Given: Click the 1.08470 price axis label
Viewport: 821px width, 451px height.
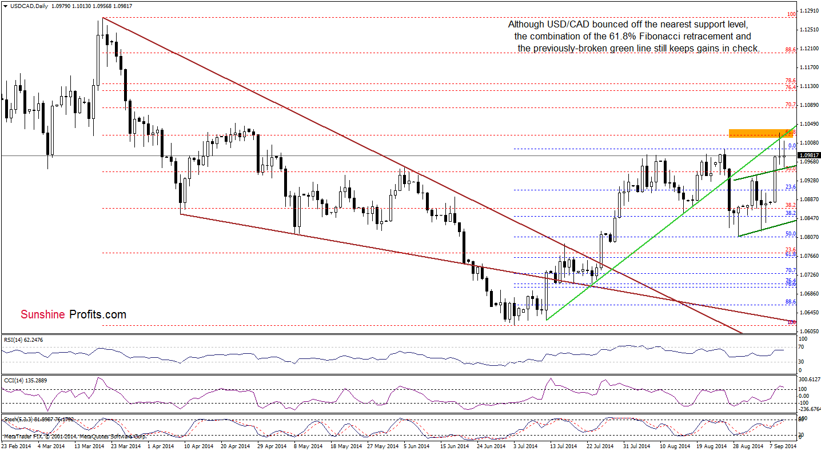Looking at the screenshot, I should pos(808,218).
